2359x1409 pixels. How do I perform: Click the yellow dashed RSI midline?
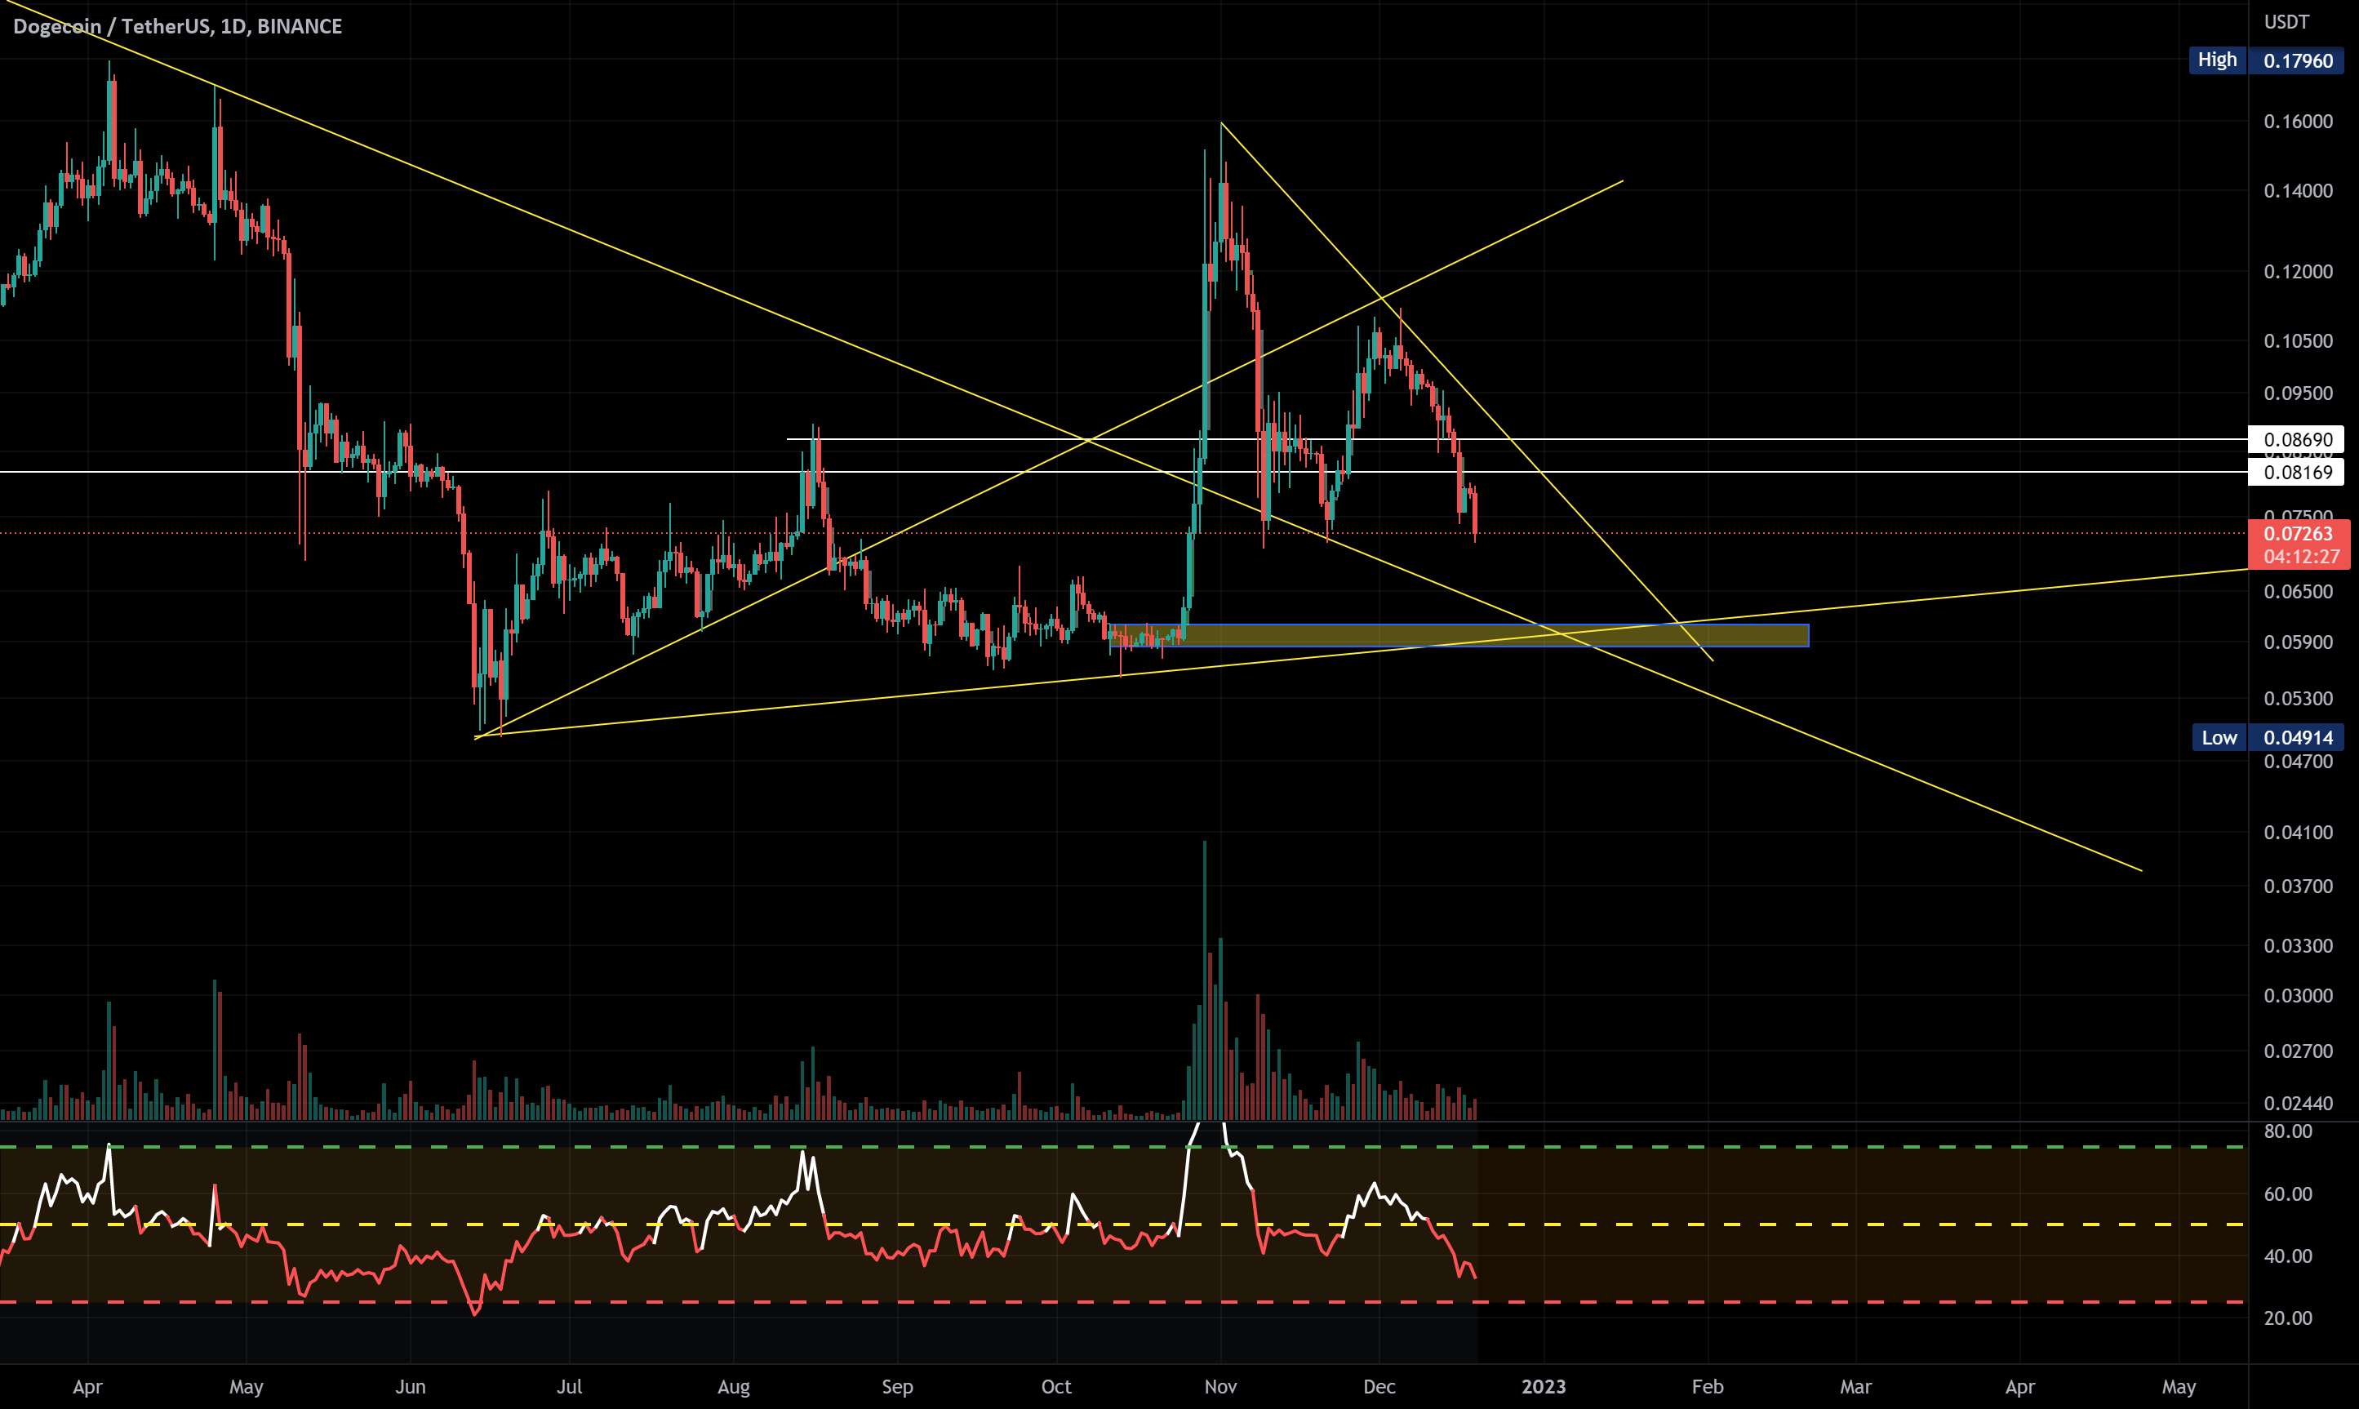tap(1124, 1225)
